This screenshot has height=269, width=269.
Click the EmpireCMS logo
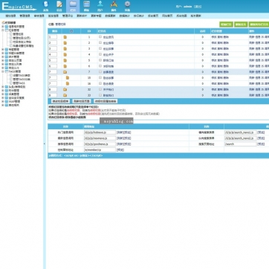pyautogui.click(x=19, y=7)
